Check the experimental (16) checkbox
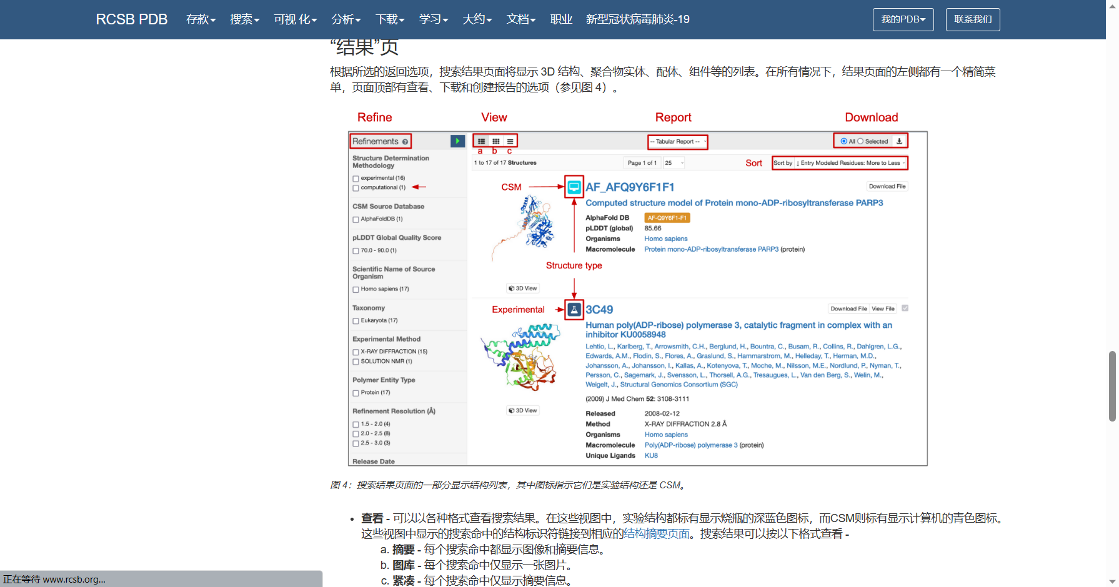1119x587 pixels. (356, 179)
